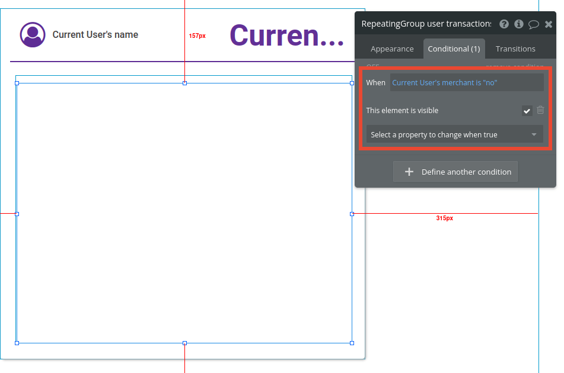Viewport: 564px width, 373px height.
Task: Click the top-left selection handle of the RepeatingGroup
Action: click(17, 83)
